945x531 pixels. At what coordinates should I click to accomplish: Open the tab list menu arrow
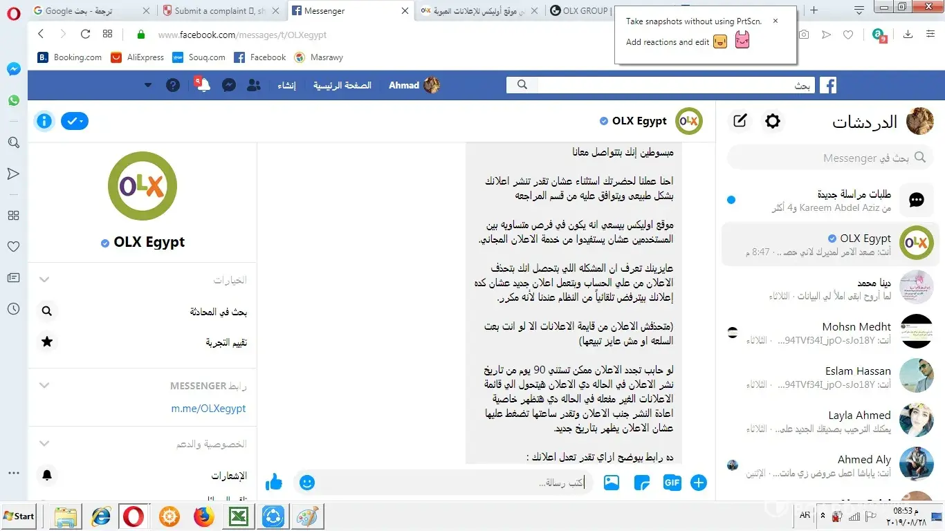coord(859,10)
